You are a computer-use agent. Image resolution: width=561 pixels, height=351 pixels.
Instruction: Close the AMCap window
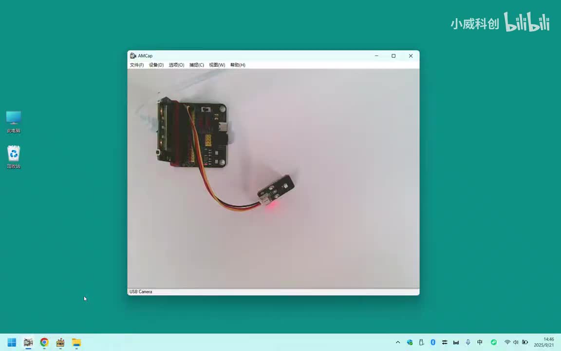tap(411, 56)
